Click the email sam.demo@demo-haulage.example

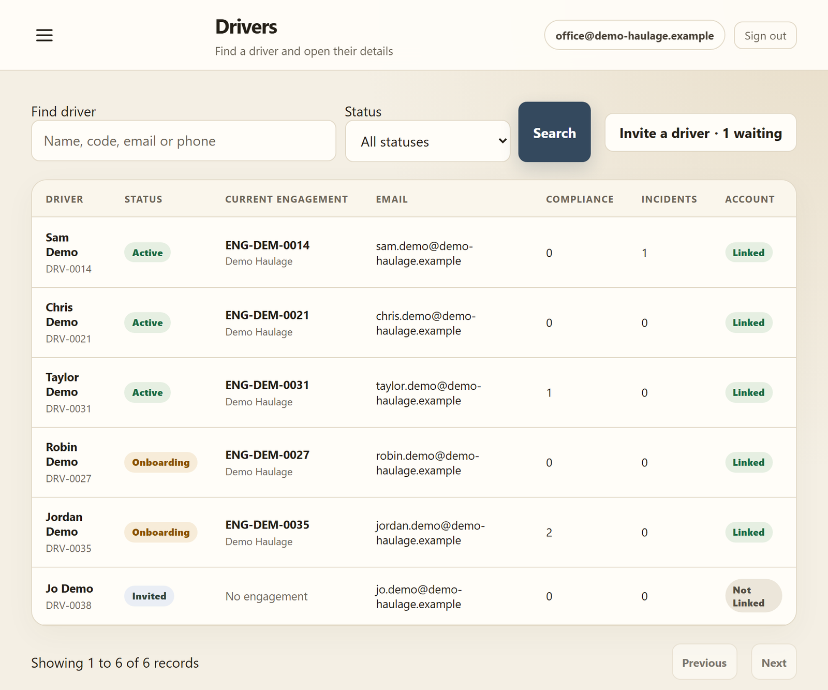[424, 253]
